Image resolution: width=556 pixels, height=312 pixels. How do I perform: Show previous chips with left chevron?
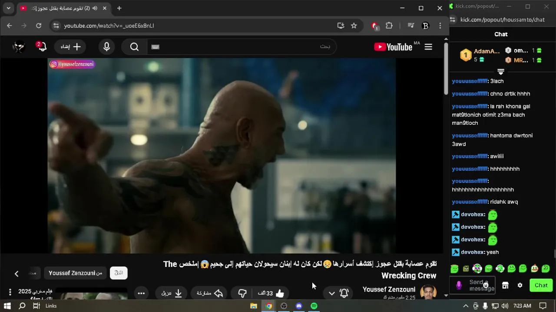pos(17,273)
